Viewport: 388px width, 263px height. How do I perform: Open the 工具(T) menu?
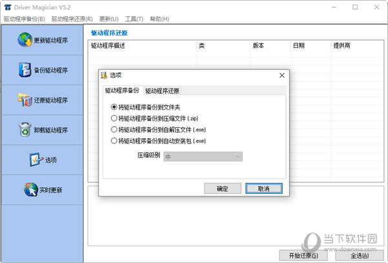click(134, 19)
